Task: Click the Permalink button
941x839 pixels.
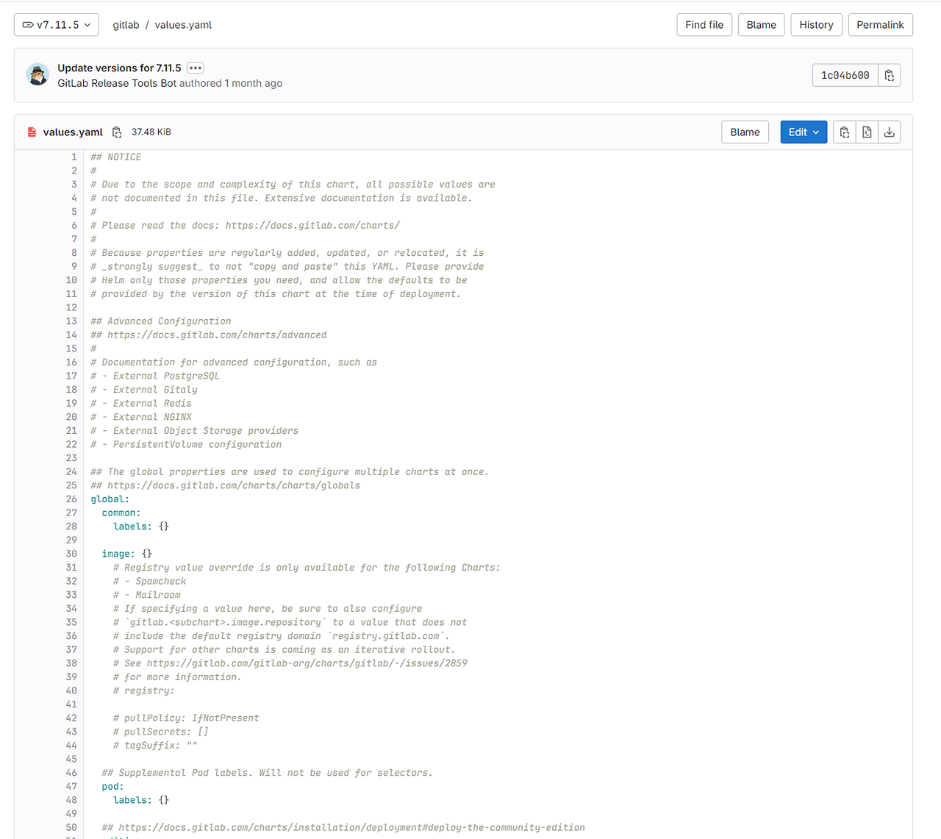Action: [x=880, y=25]
